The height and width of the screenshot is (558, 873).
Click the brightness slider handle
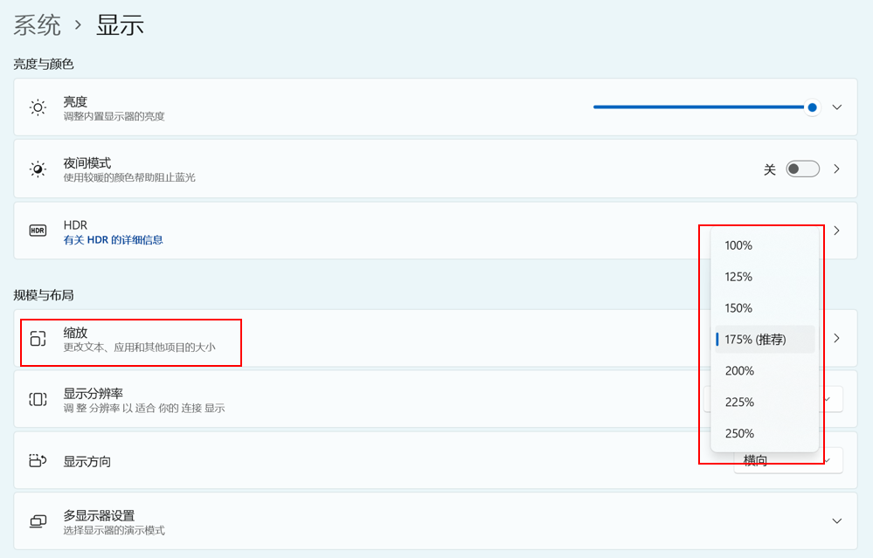point(813,107)
